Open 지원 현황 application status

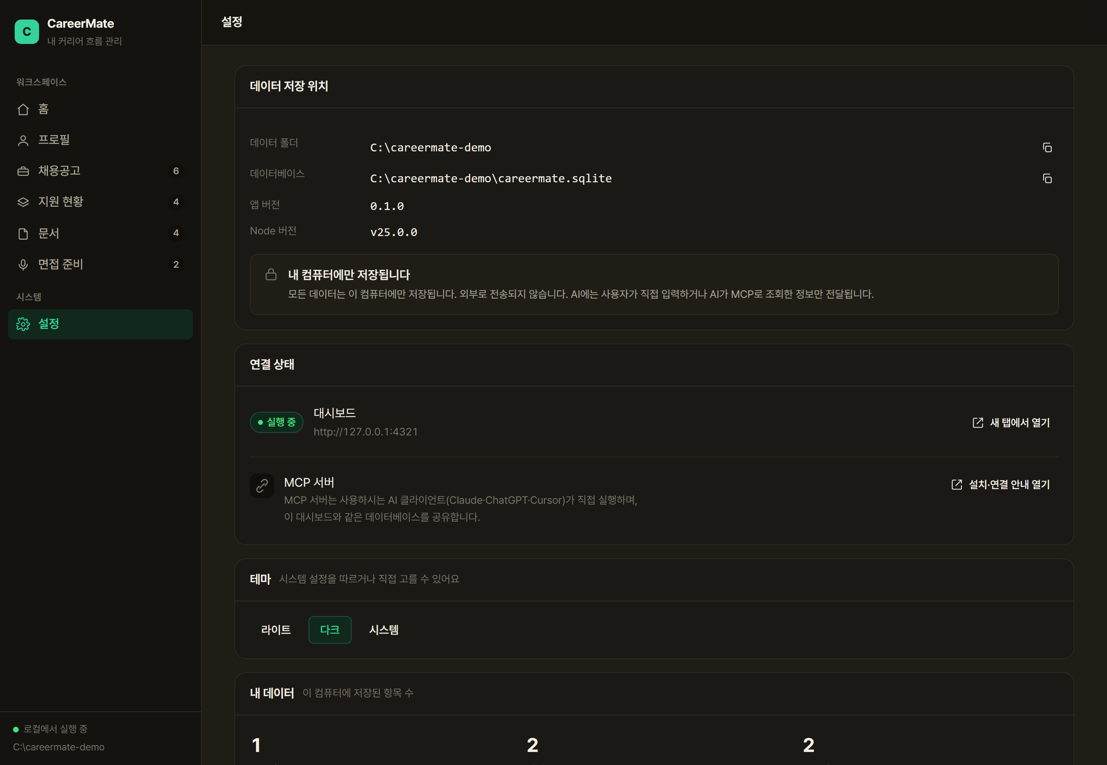(x=100, y=202)
